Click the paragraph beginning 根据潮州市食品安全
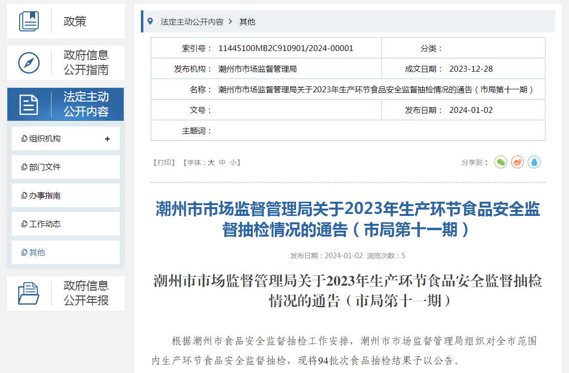The width and height of the screenshot is (569, 373). 344,350
